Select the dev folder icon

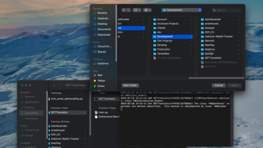tap(155, 32)
